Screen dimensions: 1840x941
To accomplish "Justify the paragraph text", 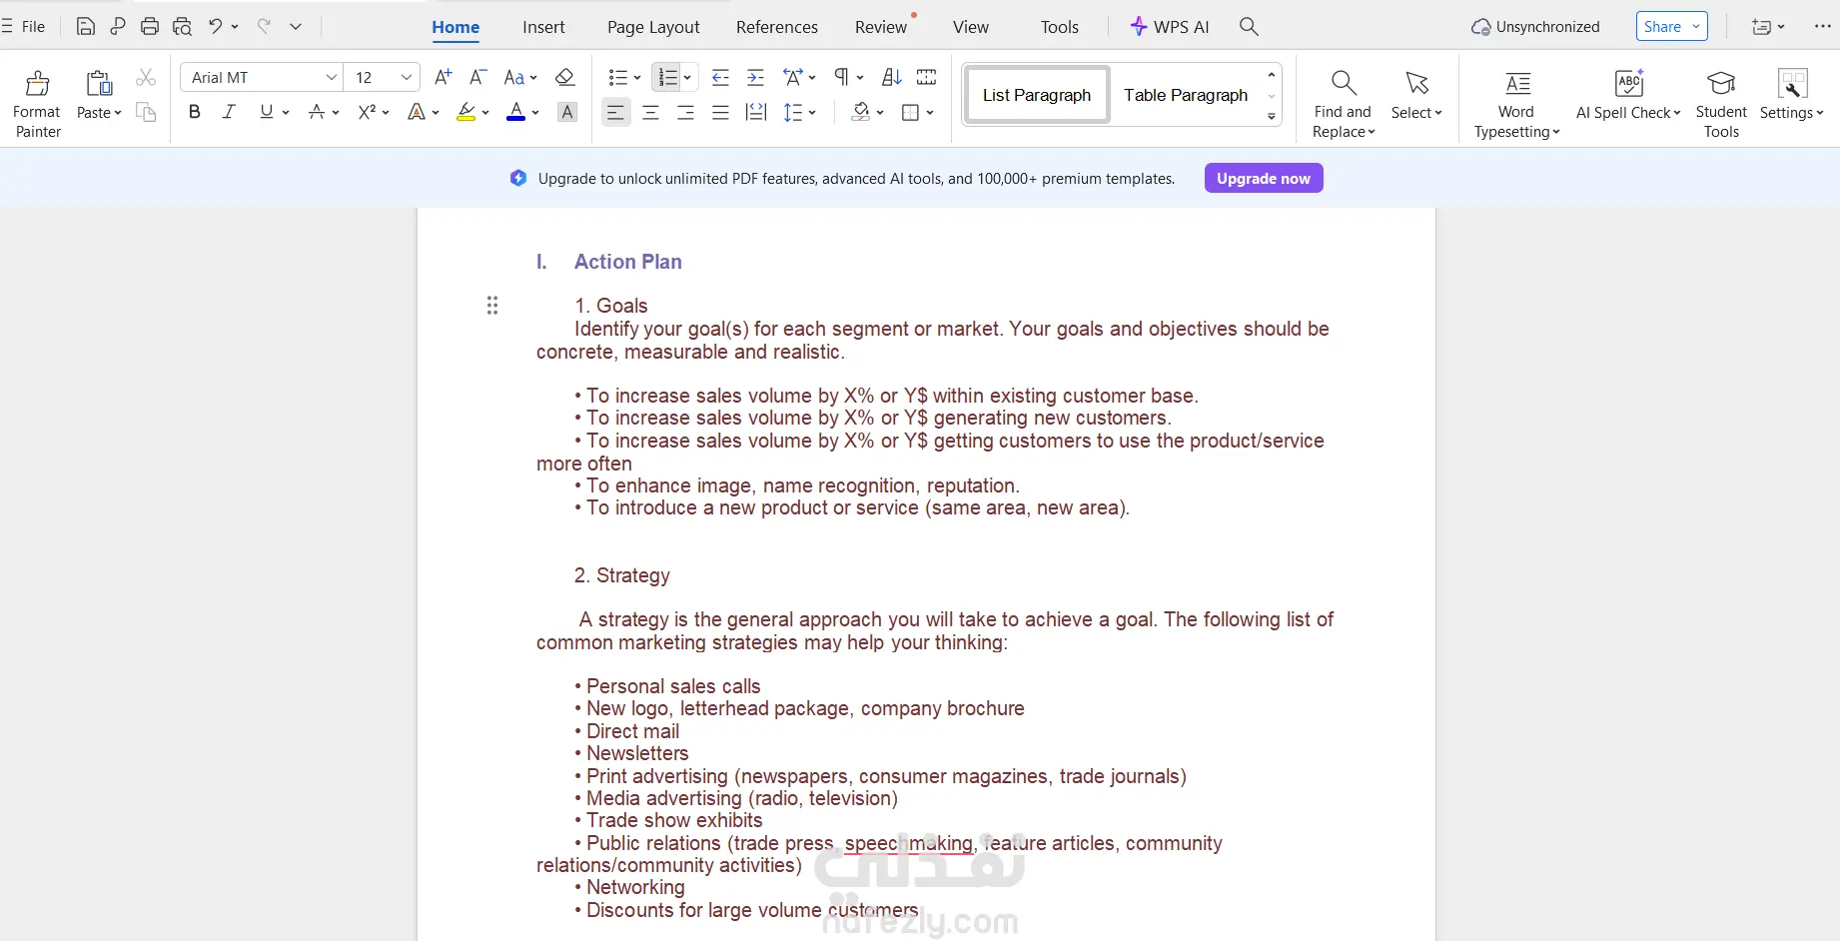I will coord(720,112).
